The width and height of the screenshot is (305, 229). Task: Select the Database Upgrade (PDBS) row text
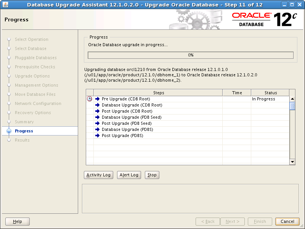127,129
